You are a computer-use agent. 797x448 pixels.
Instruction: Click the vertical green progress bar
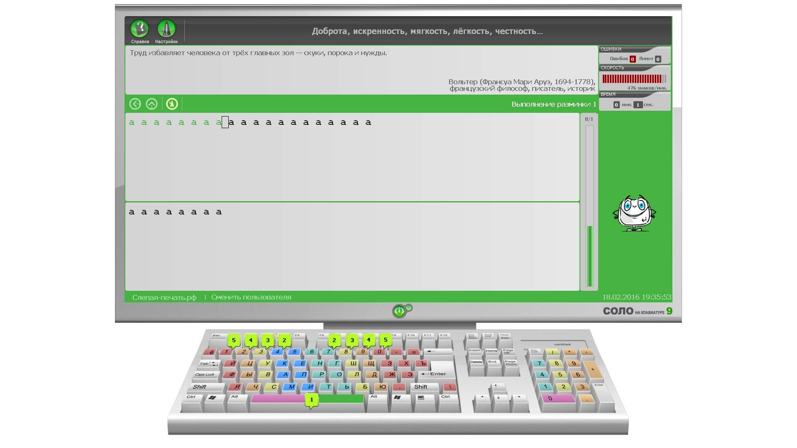click(x=589, y=256)
